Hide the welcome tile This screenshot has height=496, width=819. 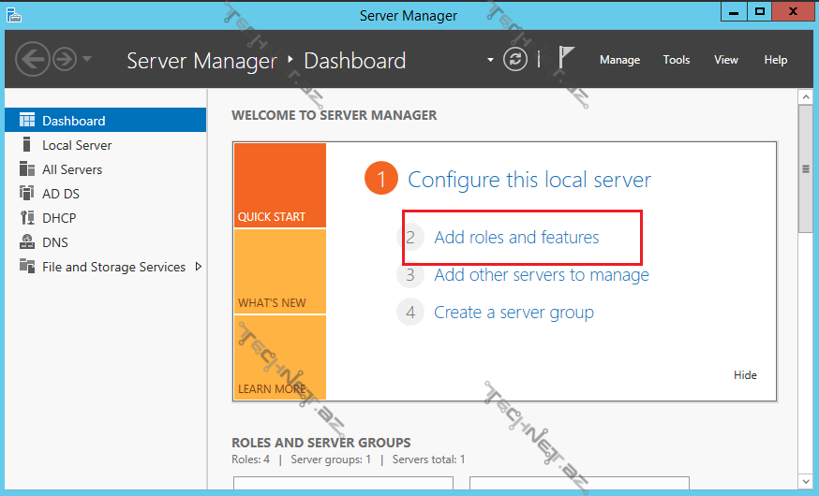click(745, 375)
